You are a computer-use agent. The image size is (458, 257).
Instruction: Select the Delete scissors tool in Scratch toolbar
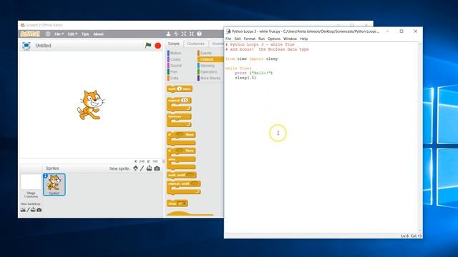tap(176, 34)
